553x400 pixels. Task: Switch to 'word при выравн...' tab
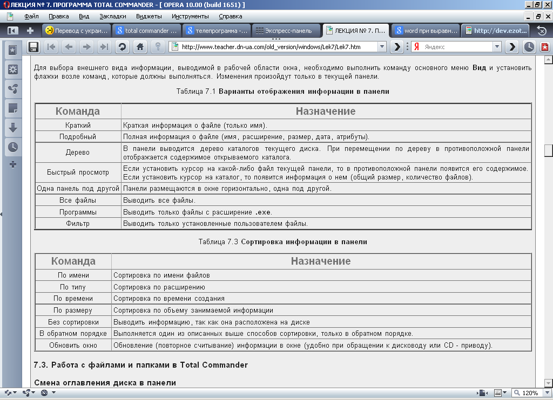(x=426, y=31)
